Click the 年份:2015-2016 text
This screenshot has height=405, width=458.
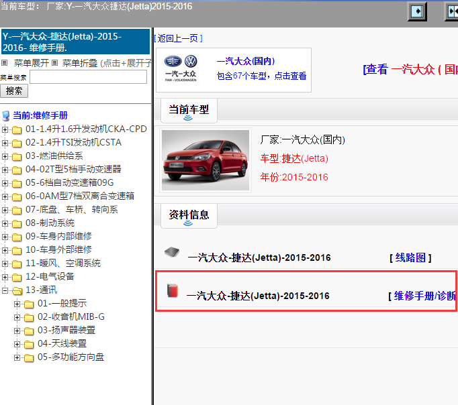(x=294, y=177)
